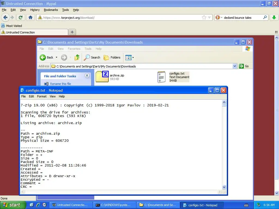The image size is (279, 209).
Task: Open Explorer View menu
Action: point(60,49)
